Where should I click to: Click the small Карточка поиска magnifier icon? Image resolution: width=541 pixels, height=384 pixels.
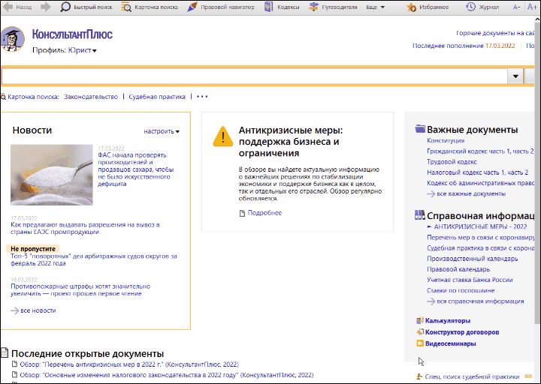3,97
